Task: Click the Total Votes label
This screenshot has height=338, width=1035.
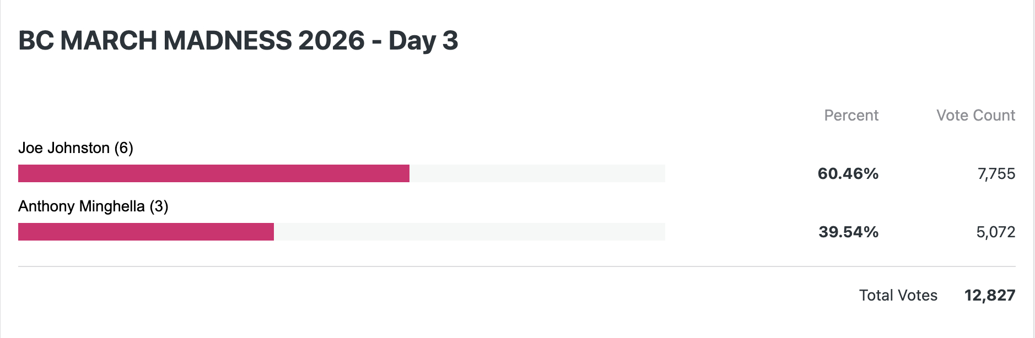Action: click(898, 296)
